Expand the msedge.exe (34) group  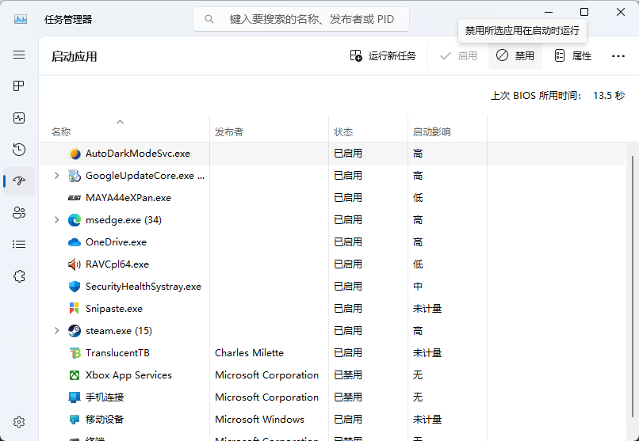(56, 220)
